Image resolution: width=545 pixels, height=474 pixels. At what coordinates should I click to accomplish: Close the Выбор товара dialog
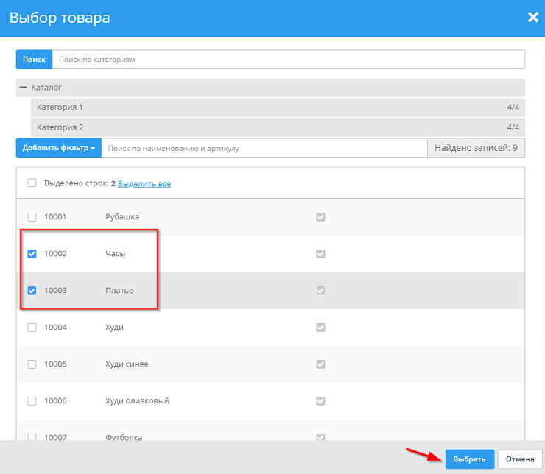(x=532, y=17)
